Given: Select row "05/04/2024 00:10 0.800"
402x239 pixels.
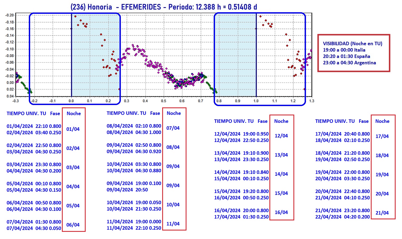Looking at the screenshot, I should [34, 183].
